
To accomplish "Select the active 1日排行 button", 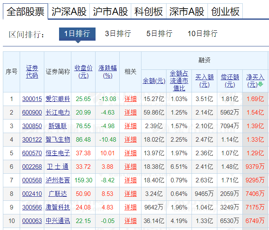I will 77,34.
